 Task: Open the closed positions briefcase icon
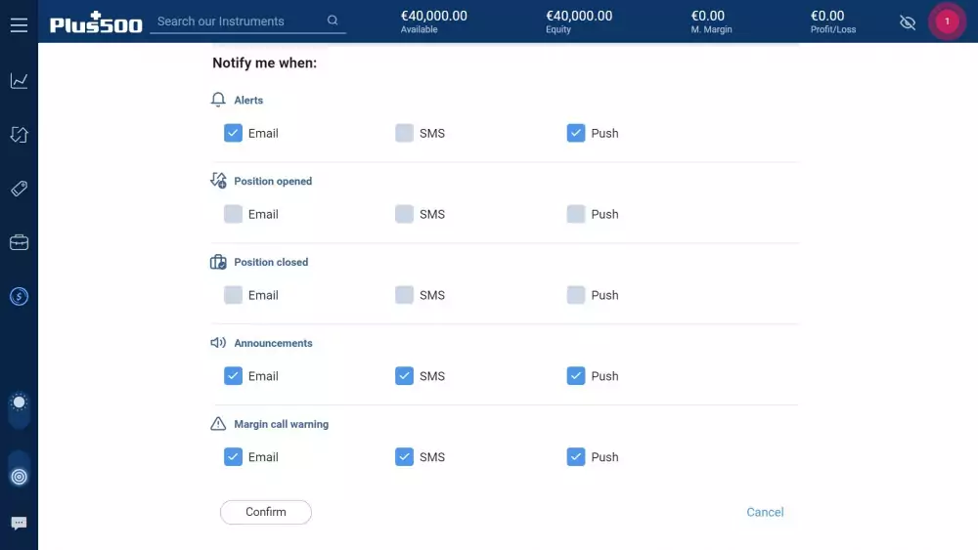pos(19,242)
